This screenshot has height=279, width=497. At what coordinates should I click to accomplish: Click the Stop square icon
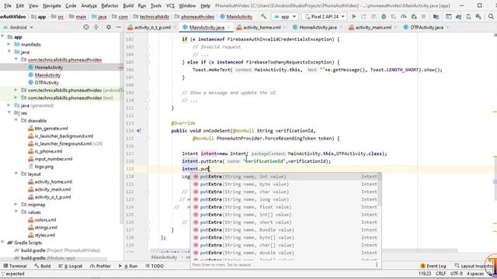(x=424, y=16)
